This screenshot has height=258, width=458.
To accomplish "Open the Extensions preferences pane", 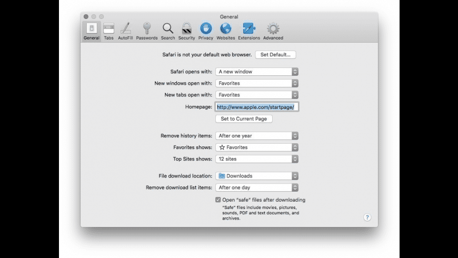I will [249, 31].
